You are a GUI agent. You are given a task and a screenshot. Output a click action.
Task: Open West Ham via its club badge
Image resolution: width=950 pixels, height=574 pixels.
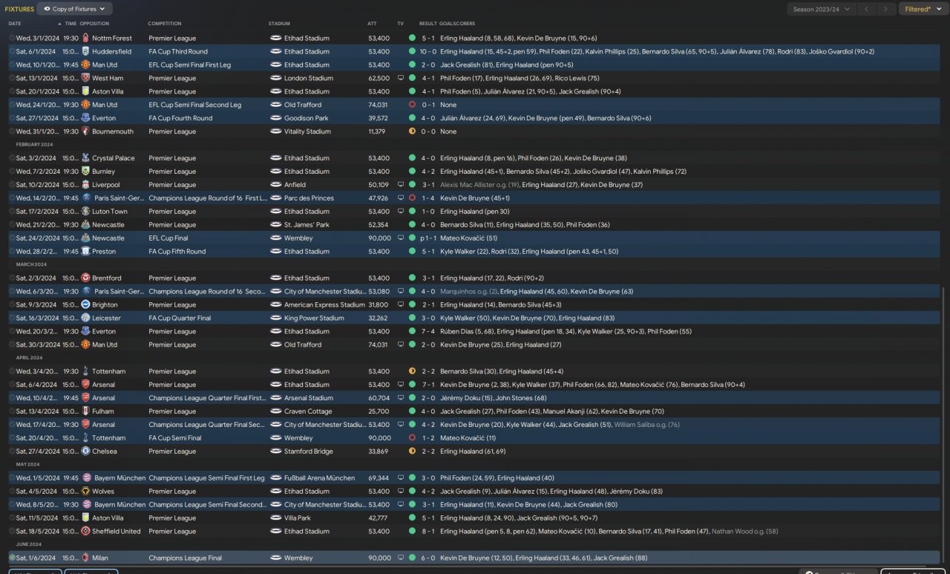(86, 78)
